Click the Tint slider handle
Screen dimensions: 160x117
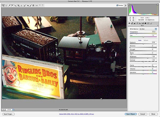(x=143, y=37)
